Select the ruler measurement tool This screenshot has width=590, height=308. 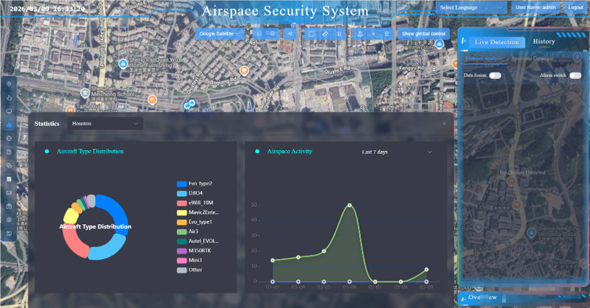(325, 33)
